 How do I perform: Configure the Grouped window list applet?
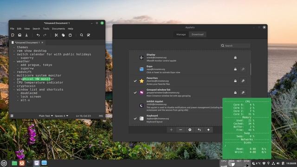(243, 93)
